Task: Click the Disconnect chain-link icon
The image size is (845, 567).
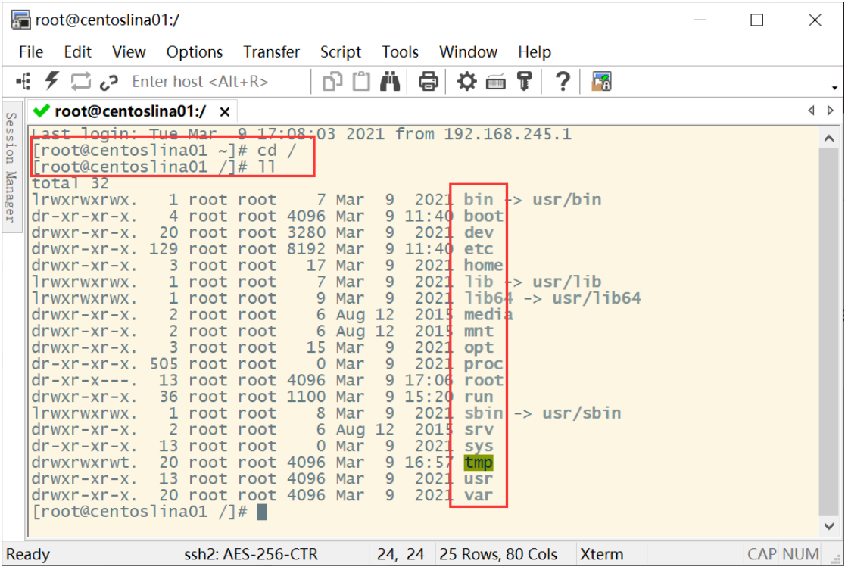Action: (x=109, y=82)
